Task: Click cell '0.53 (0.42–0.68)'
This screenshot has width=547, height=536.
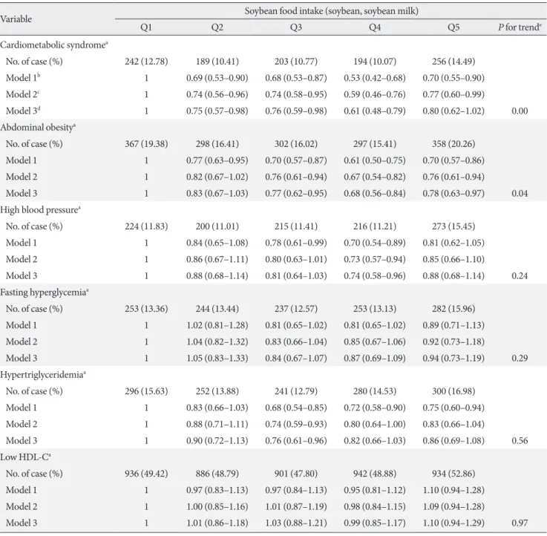Action: click(375, 78)
